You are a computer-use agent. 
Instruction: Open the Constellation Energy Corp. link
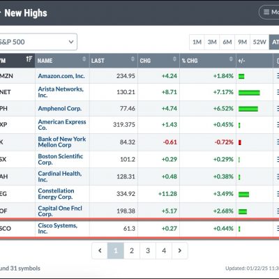pyautogui.click(x=56, y=194)
